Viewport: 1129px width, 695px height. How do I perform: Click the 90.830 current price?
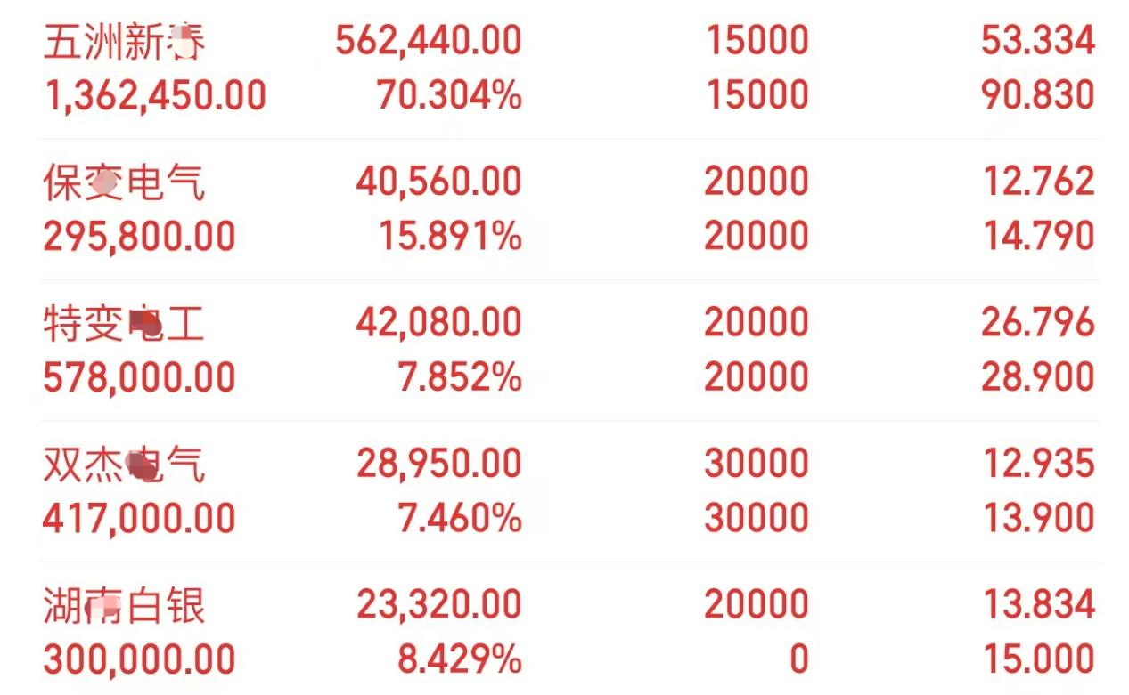tap(1038, 95)
